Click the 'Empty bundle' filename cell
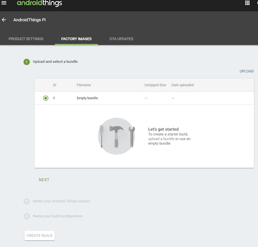The width and height of the screenshot is (258, 247). point(87,98)
